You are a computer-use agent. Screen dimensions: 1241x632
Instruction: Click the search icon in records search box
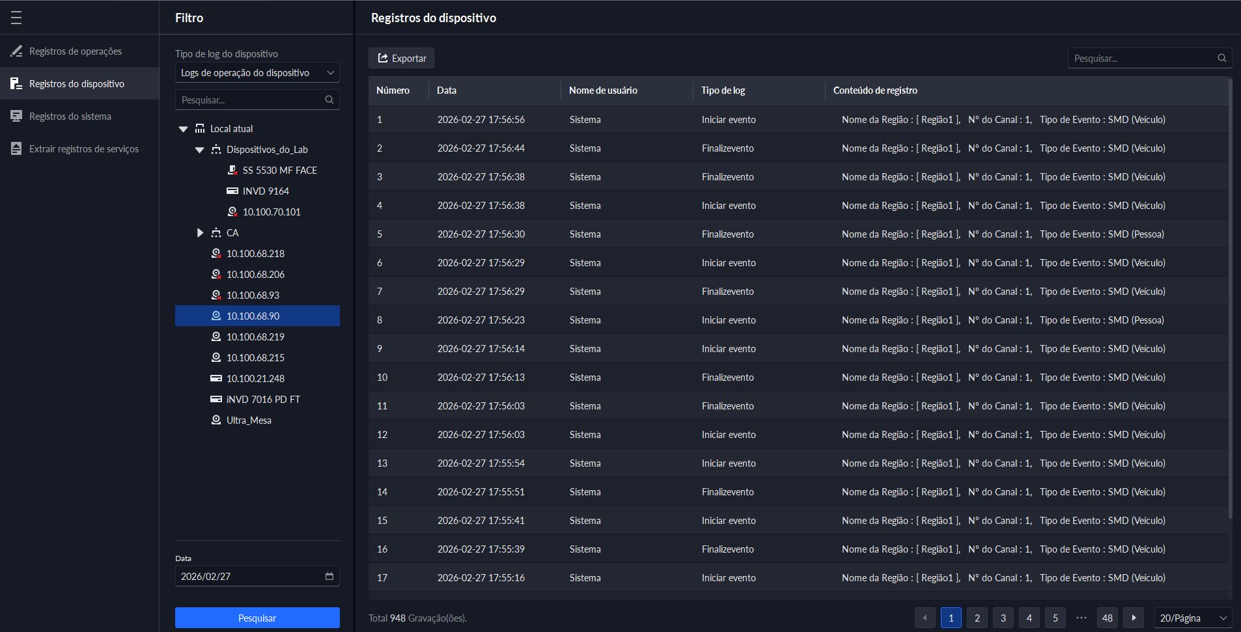pos(1221,58)
